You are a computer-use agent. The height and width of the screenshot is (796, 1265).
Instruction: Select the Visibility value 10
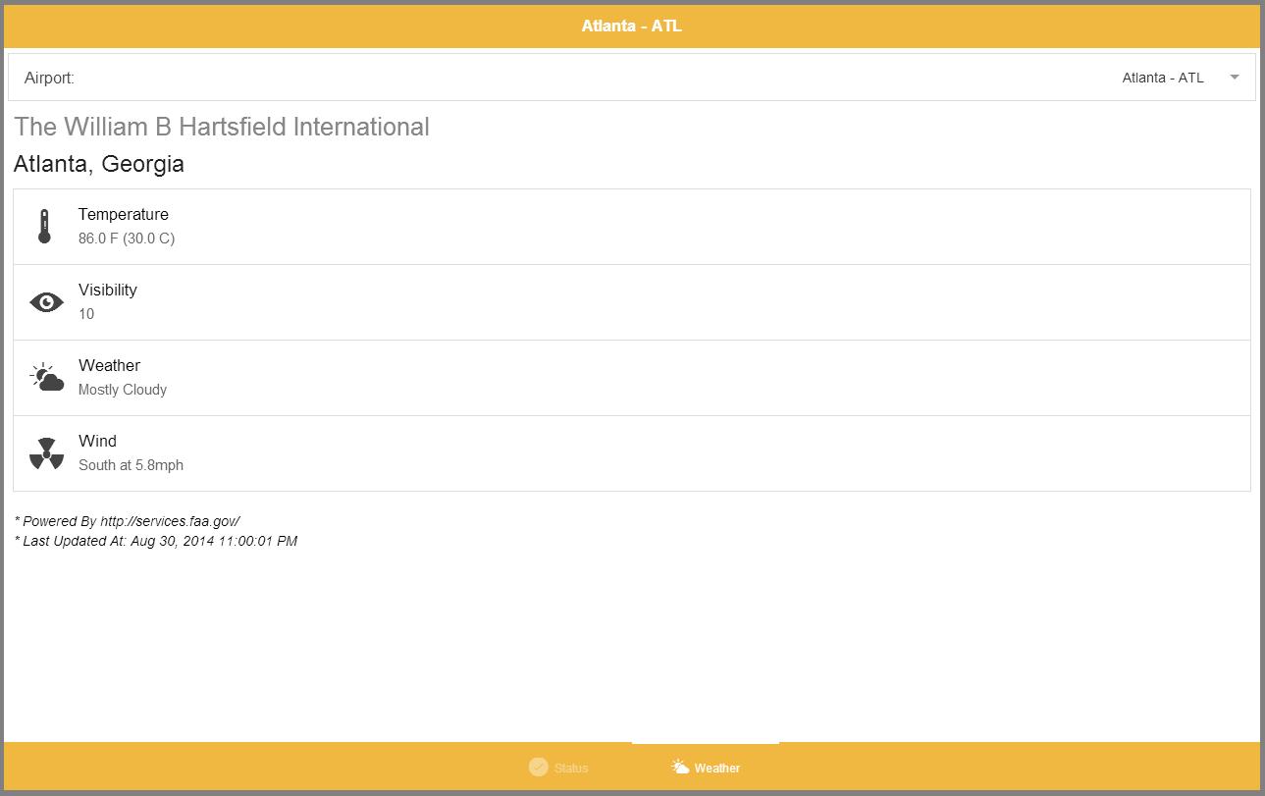coord(86,314)
